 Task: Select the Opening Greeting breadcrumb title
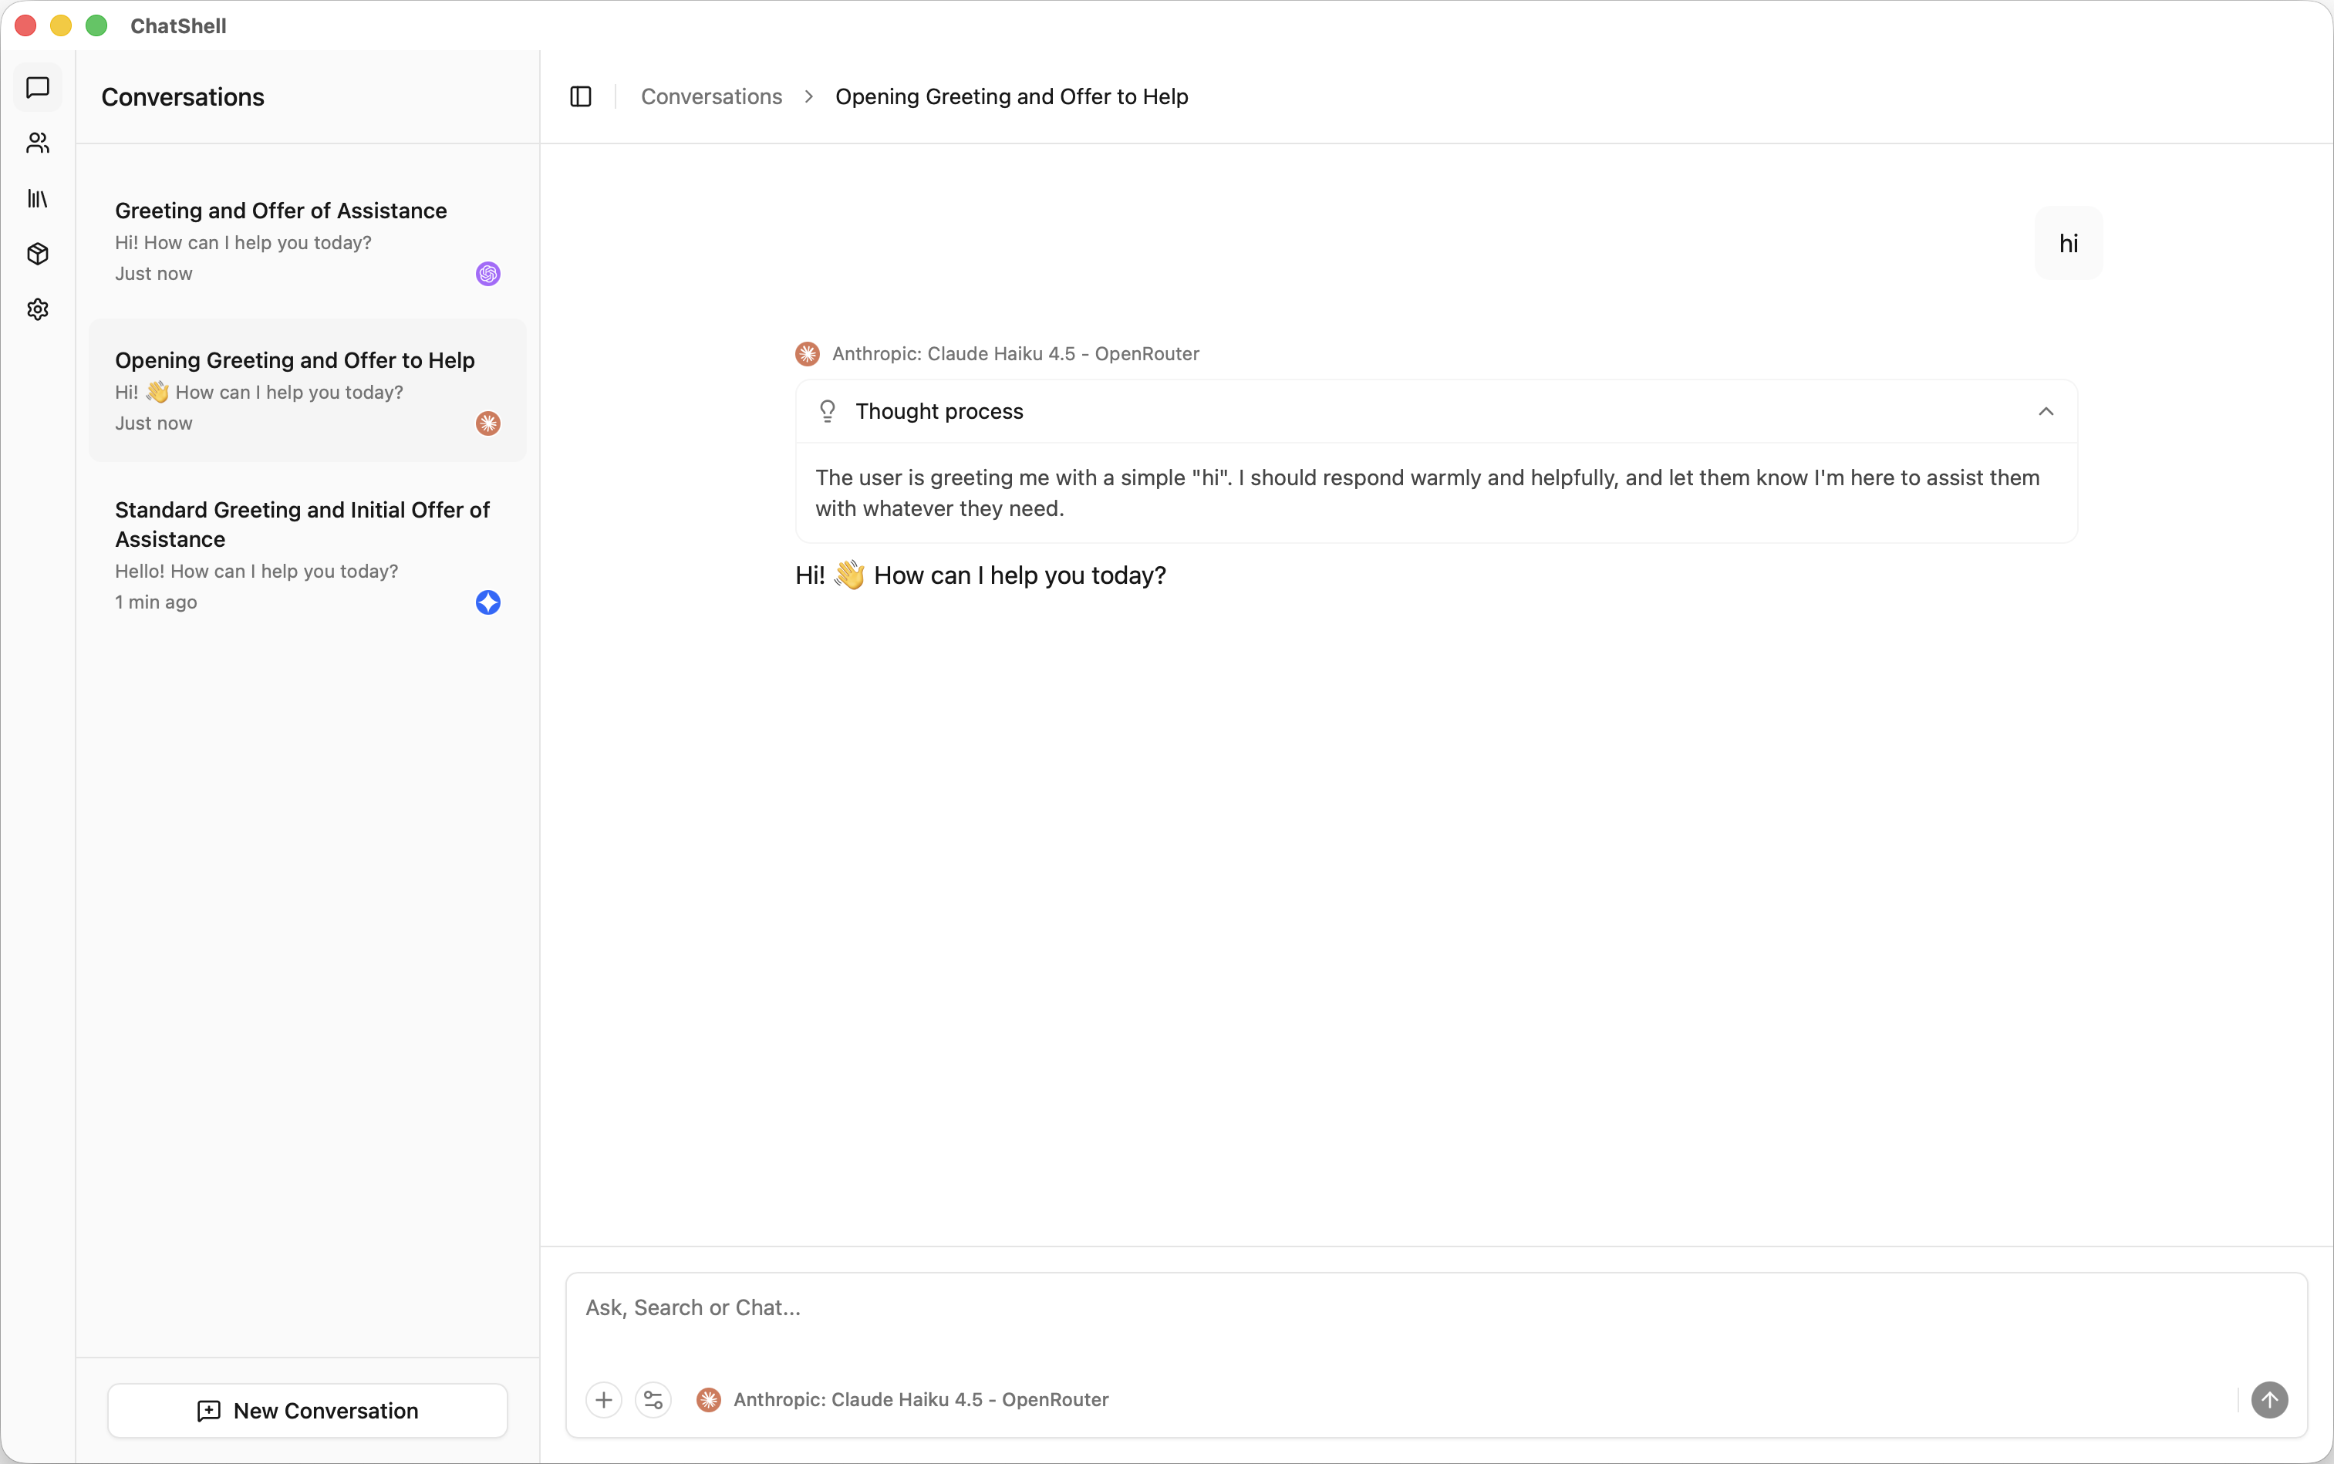[1010, 96]
